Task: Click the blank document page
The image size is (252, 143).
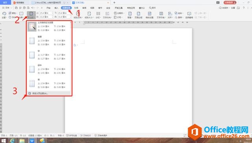Action: point(128,80)
